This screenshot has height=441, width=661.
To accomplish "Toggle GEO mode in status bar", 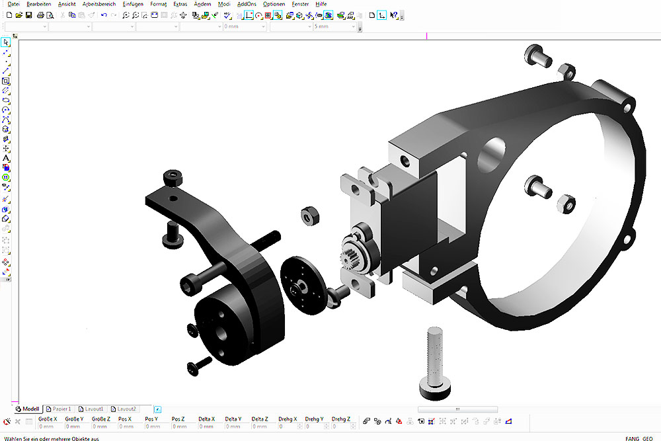I will click(648, 438).
